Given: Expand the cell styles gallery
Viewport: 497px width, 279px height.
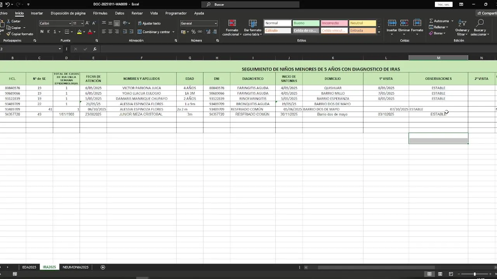Looking at the screenshot, I should coord(379,32).
